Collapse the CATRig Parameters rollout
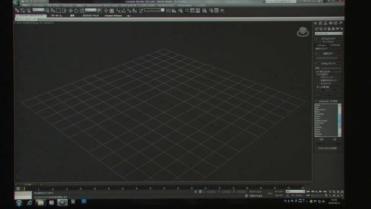The height and width of the screenshot is (209, 371). coord(329,63)
